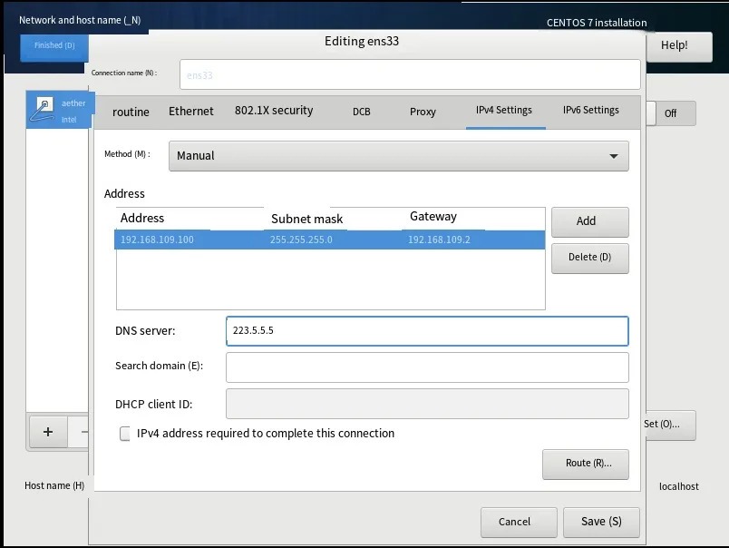
Task: Click the plus icon to add device
Action: pyautogui.click(x=48, y=432)
